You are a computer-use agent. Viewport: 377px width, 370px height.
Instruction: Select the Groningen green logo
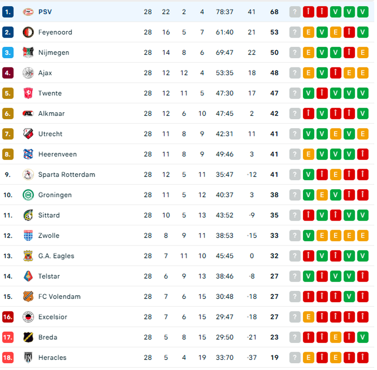[28, 195]
